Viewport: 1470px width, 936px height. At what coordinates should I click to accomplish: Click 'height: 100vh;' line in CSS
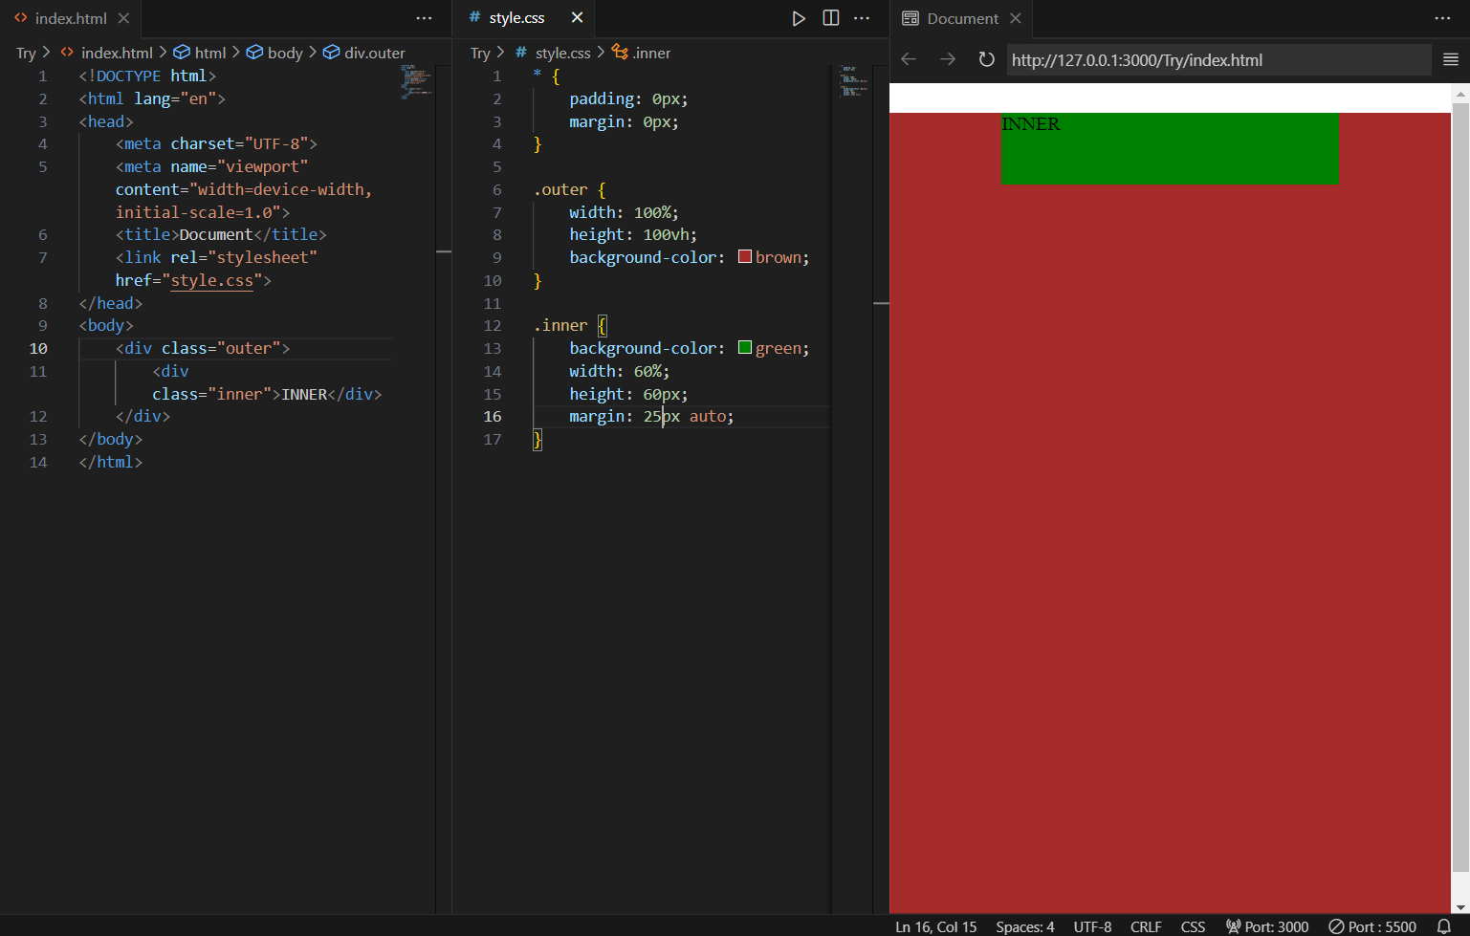click(x=633, y=234)
